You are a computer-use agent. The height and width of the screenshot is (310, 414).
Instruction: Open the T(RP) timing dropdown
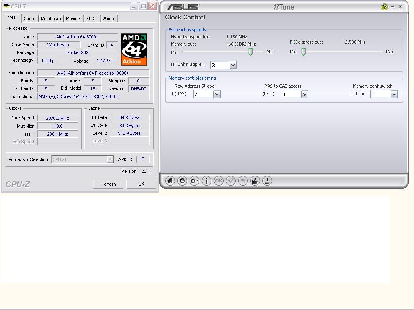394,94
